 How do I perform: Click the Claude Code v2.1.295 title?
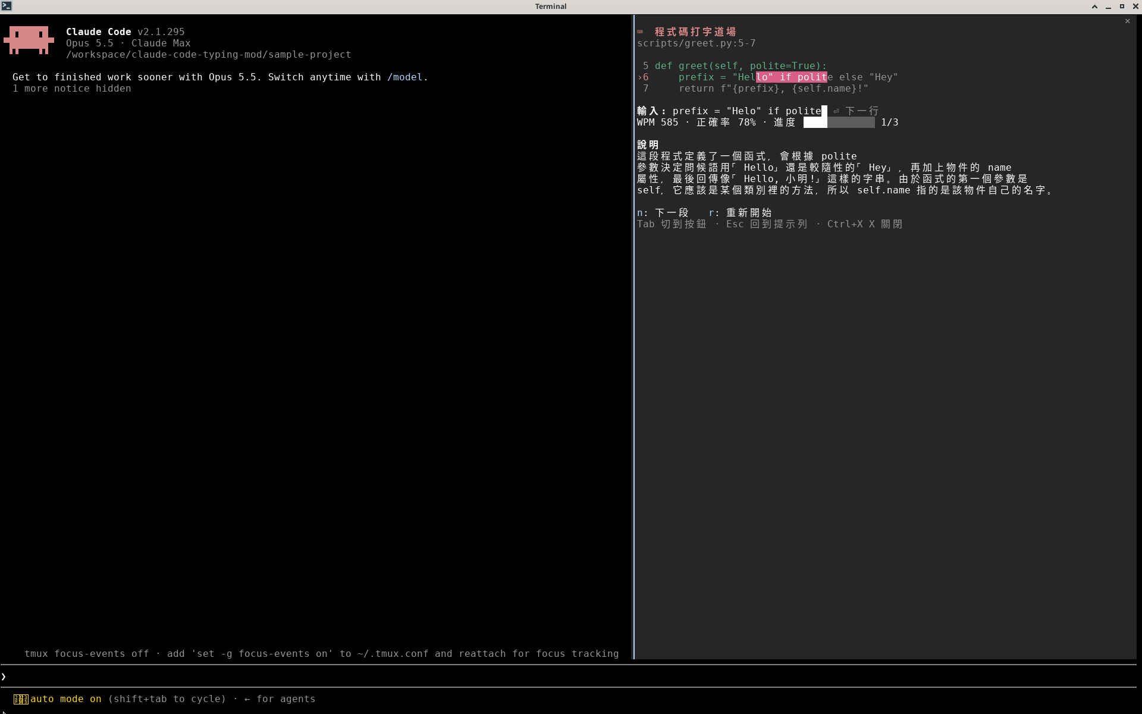click(125, 32)
